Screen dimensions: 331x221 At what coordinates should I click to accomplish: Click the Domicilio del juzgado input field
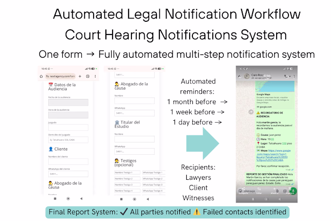(x=68, y=140)
